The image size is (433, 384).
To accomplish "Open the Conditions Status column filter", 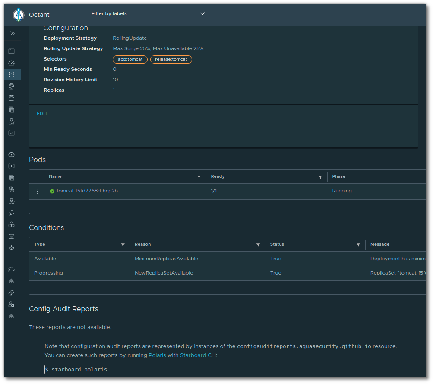I will click(358, 245).
